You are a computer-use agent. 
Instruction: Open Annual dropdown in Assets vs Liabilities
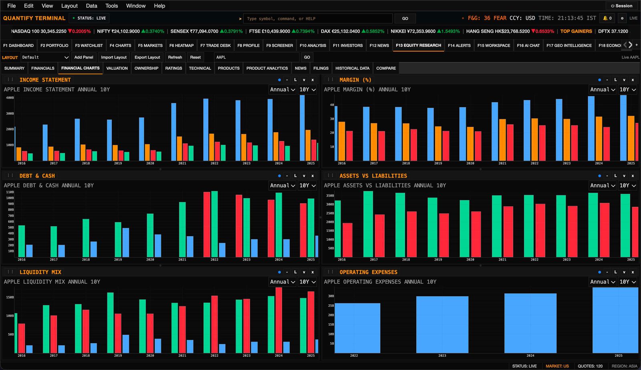(603, 185)
